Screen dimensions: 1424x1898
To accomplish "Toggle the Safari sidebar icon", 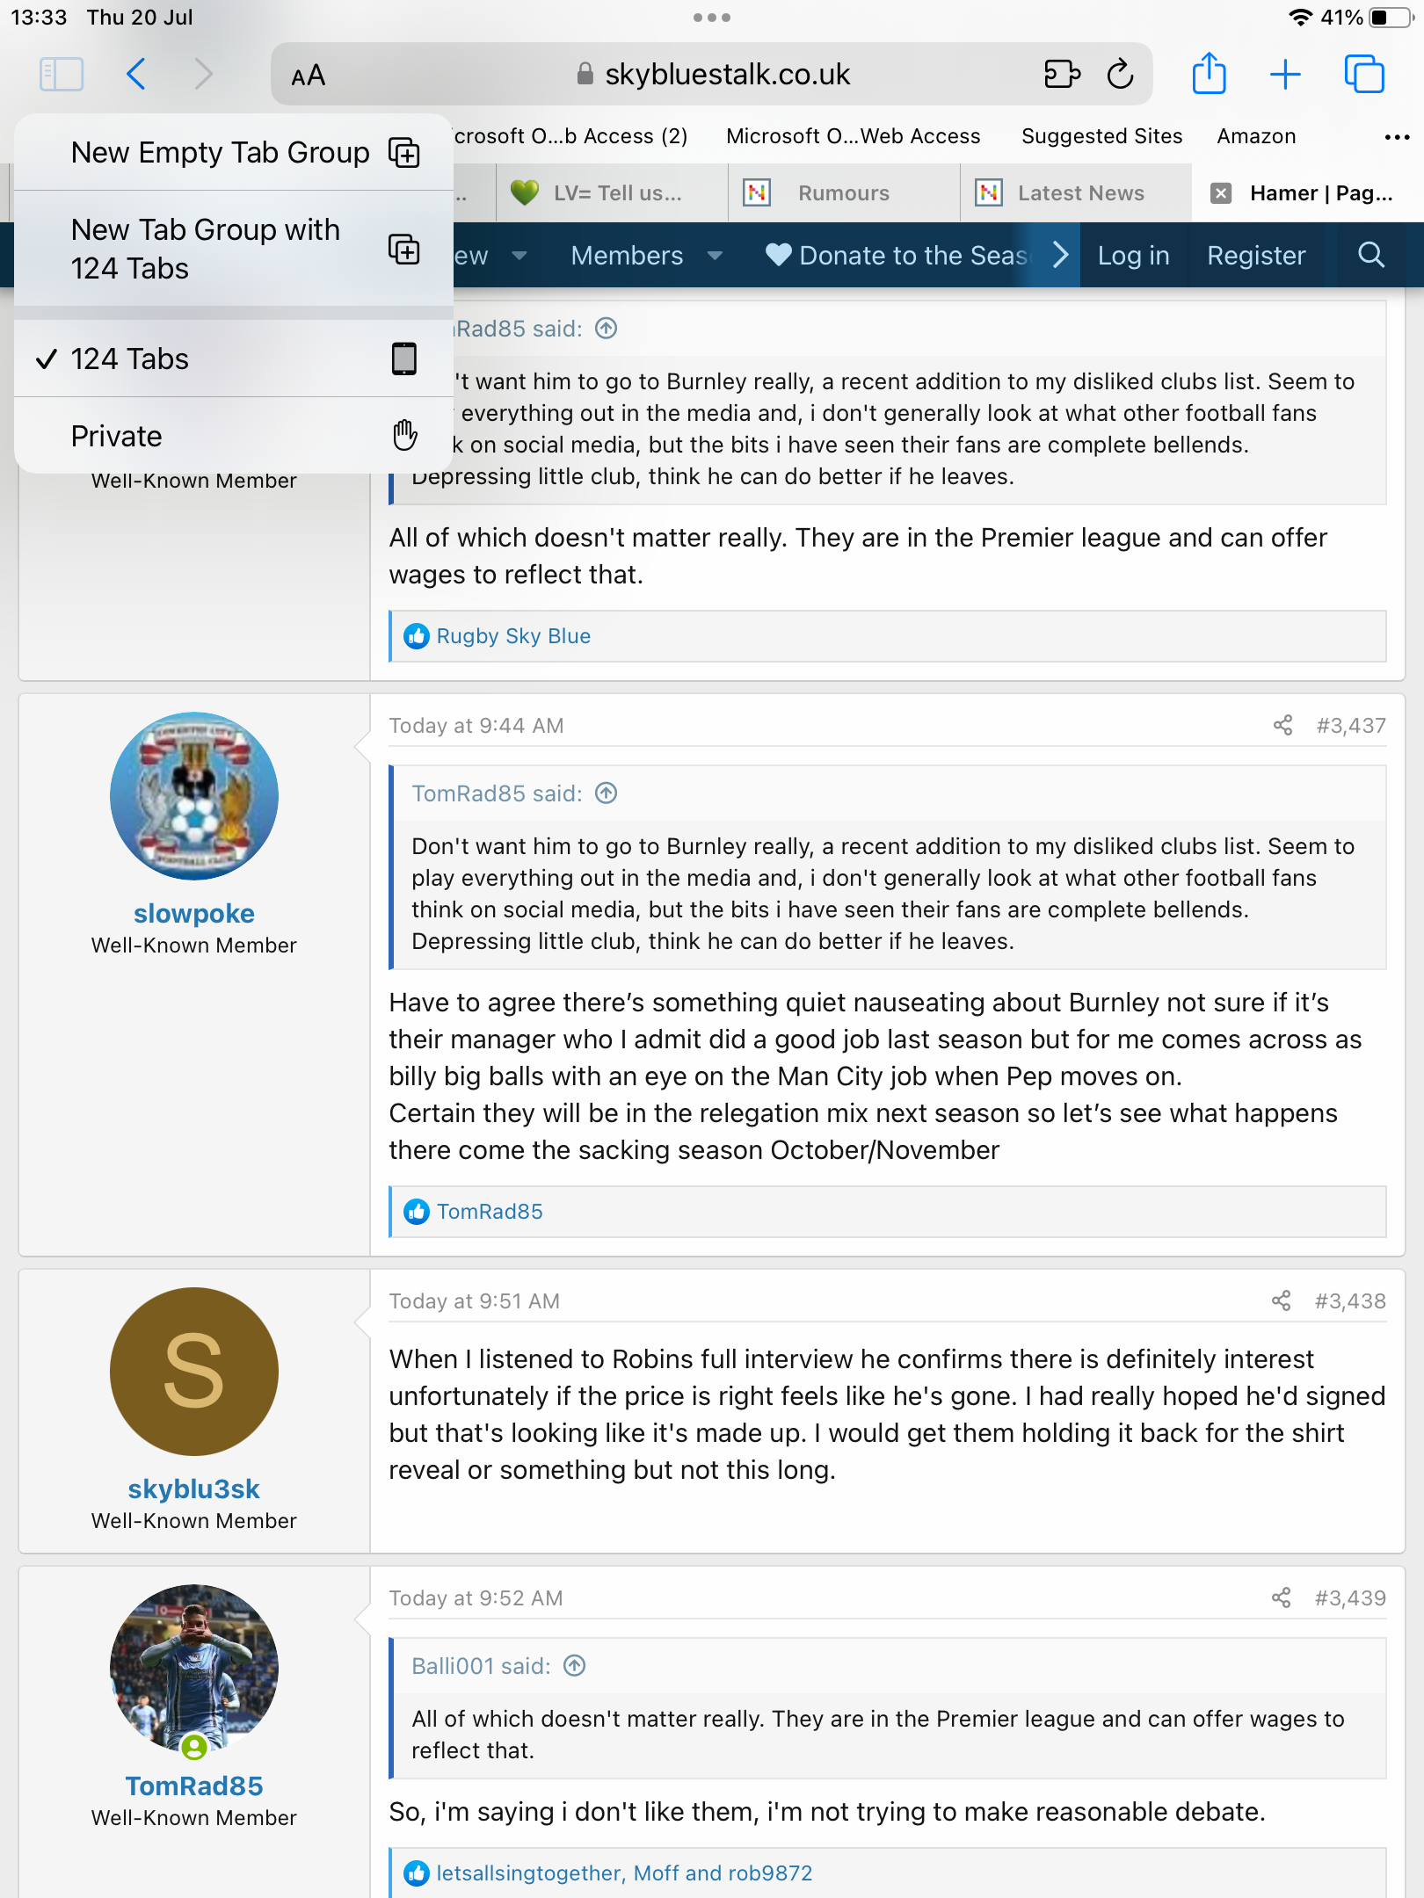I will coord(62,74).
